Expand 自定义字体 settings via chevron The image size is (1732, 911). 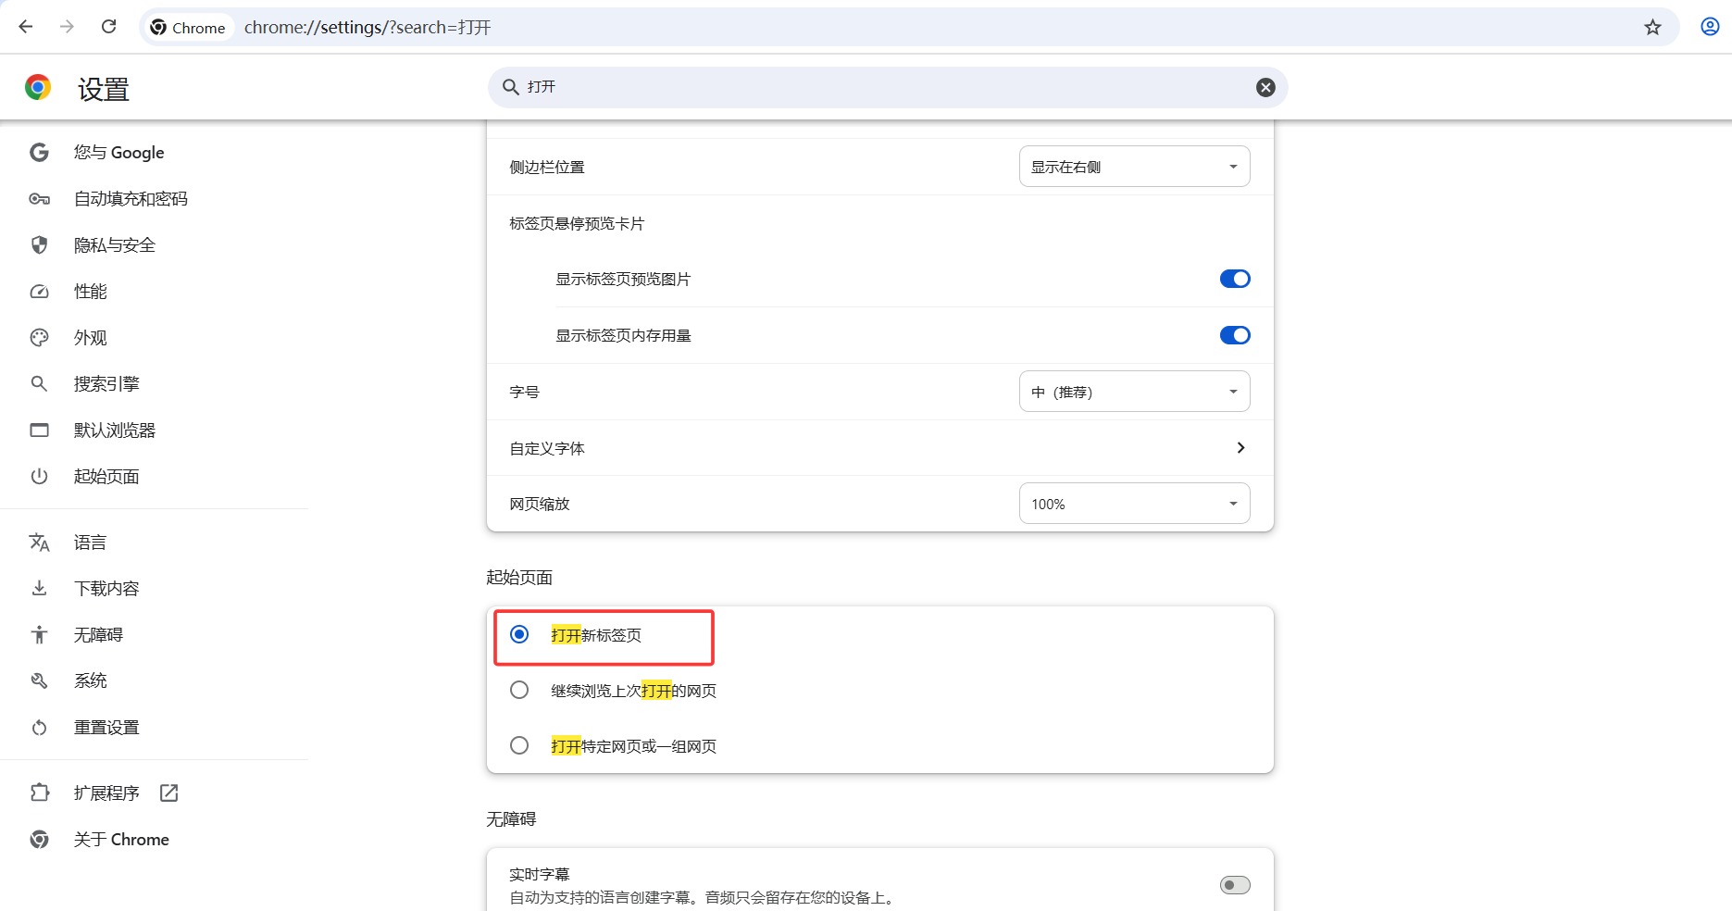1240,447
